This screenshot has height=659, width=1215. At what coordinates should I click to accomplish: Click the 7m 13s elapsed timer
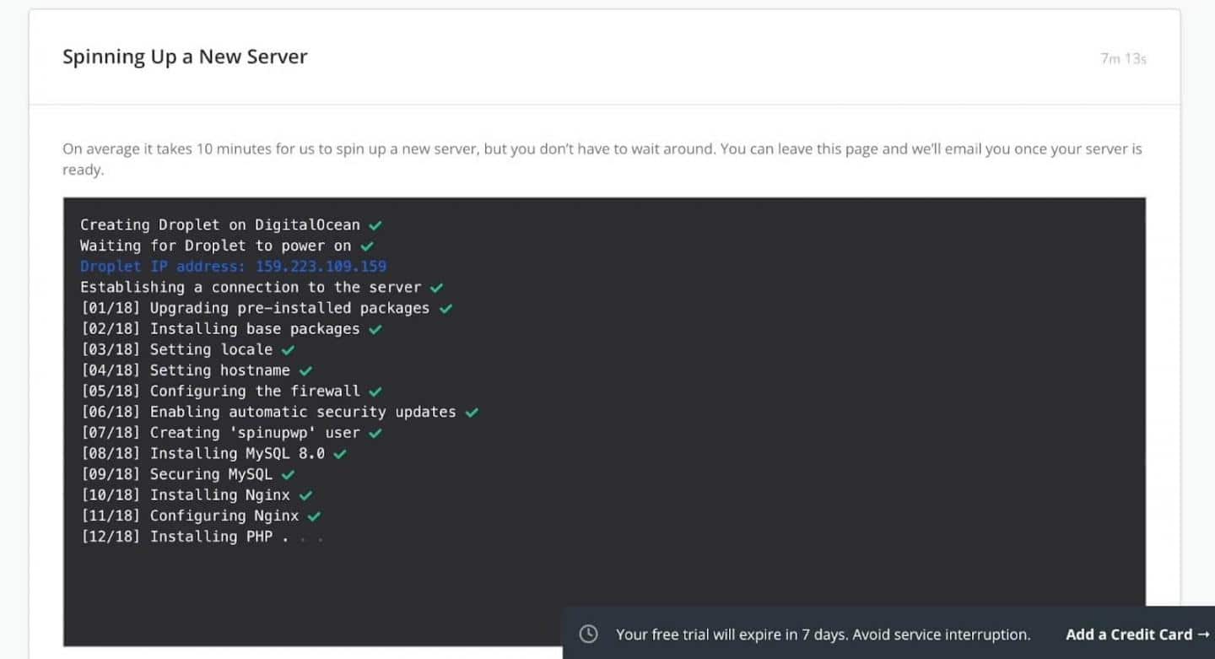click(1123, 59)
